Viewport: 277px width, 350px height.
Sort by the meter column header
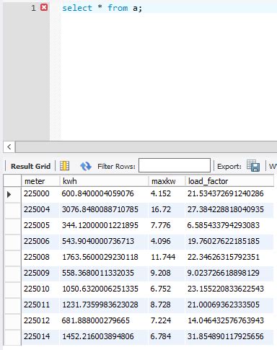click(40, 181)
